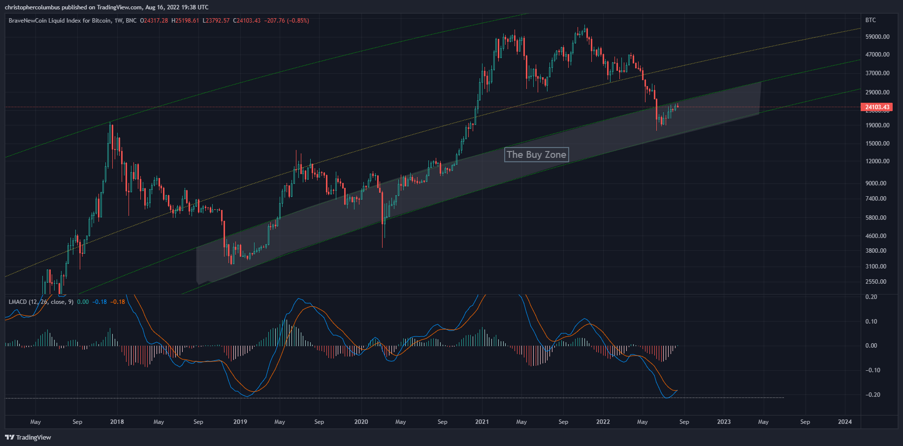Click the 2018 time axis label
Image resolution: width=903 pixels, height=446 pixels.
[117, 422]
